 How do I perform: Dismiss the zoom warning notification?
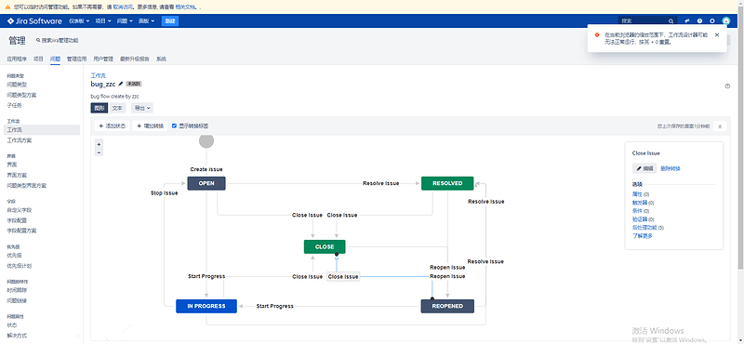pyautogui.click(x=716, y=34)
